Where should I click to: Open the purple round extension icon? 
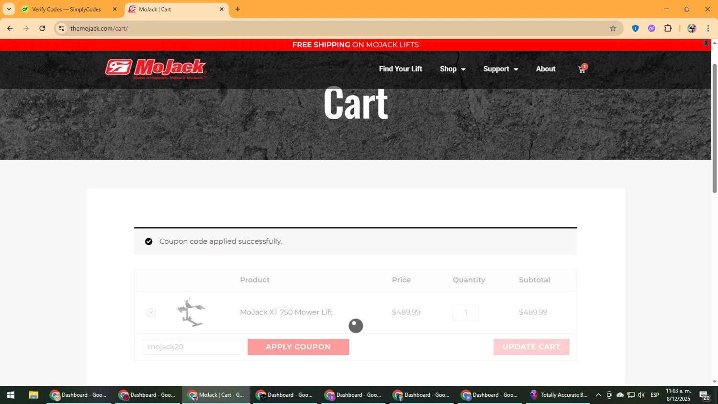click(651, 28)
